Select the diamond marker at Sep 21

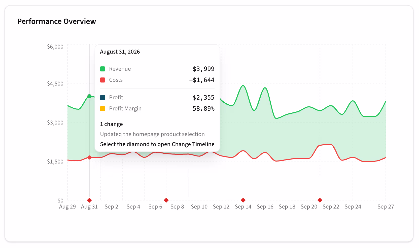point(320,200)
